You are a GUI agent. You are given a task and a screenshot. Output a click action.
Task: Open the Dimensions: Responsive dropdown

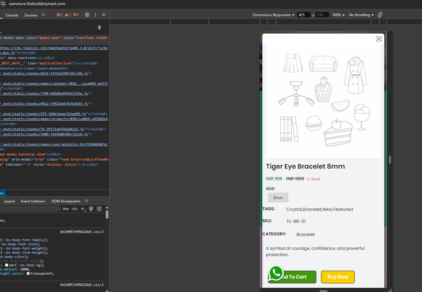273,15
